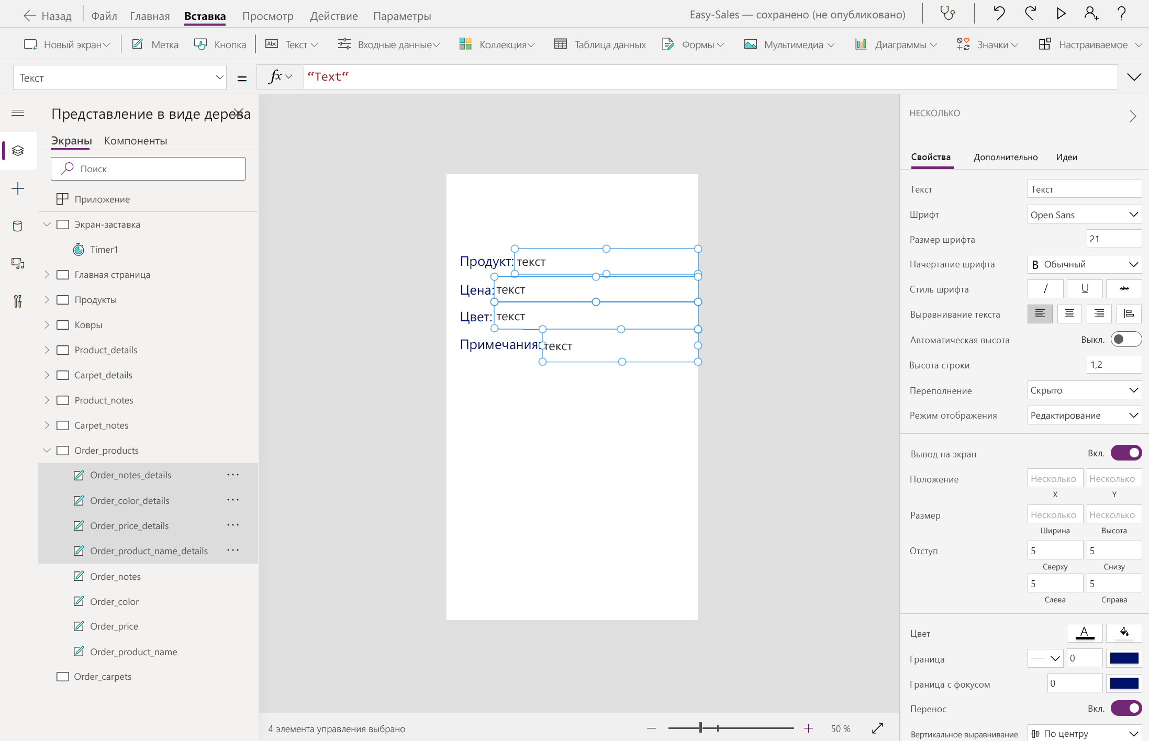The image size is (1149, 741).
Task: Expand the Продукты screen node
Action: pos(47,300)
